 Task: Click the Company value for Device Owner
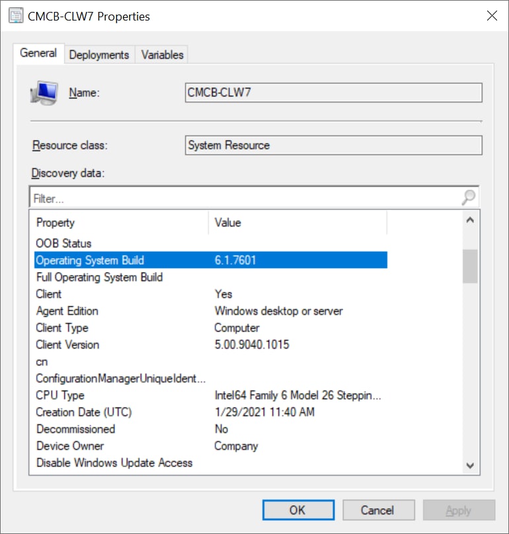point(236,446)
